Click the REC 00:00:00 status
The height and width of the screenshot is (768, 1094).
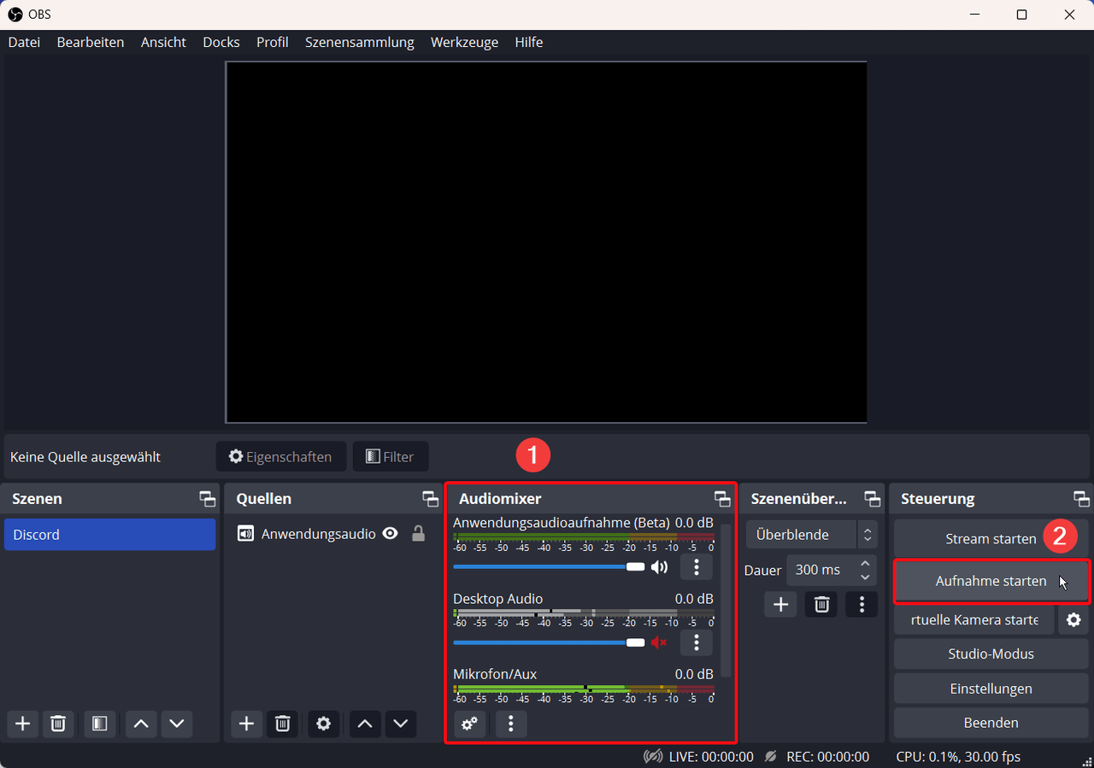click(x=827, y=757)
